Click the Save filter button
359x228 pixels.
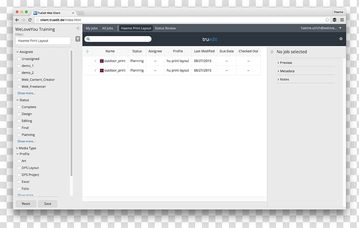coord(48,203)
